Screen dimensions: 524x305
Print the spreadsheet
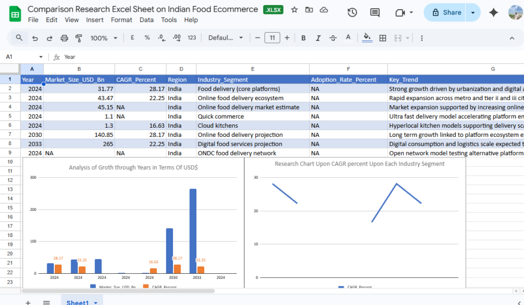[64, 38]
